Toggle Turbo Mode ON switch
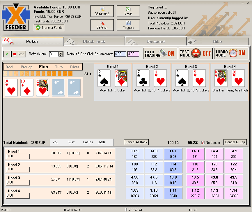 click(231, 53)
